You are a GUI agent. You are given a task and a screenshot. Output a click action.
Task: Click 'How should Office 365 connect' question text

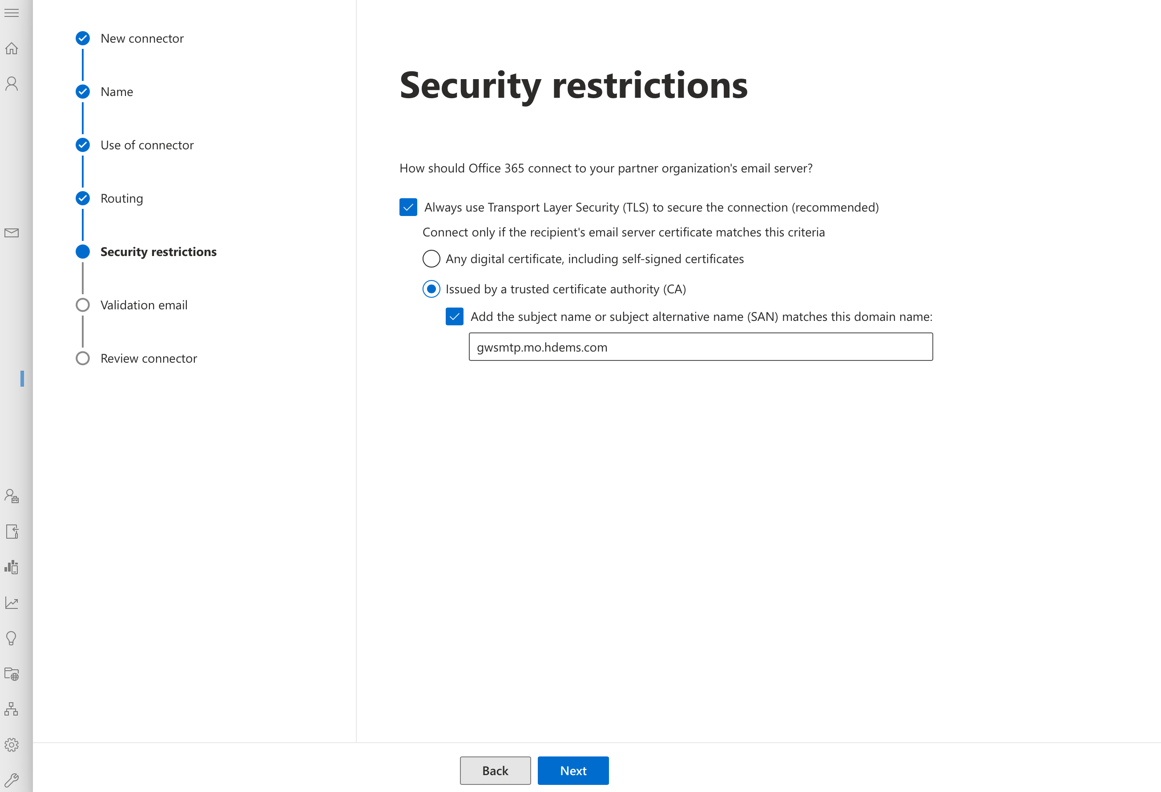click(606, 168)
